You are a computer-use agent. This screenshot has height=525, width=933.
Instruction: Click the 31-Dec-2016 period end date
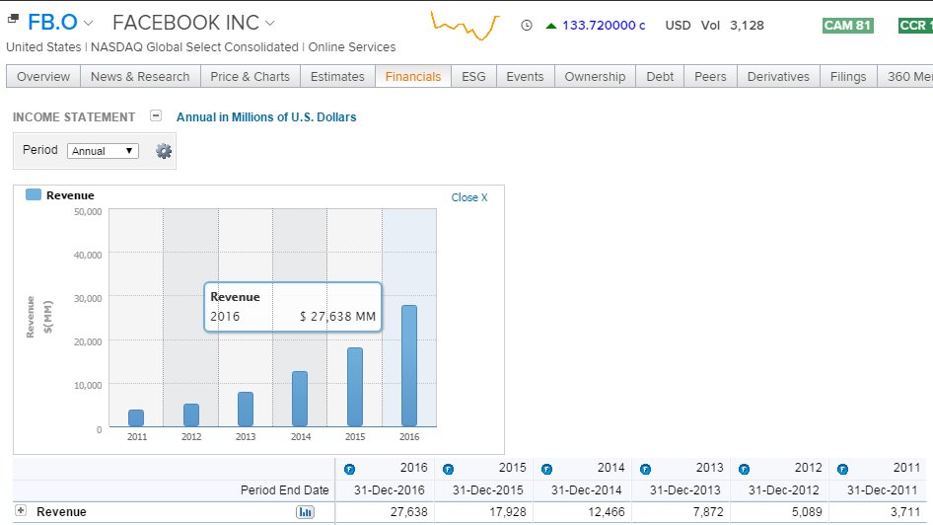click(x=390, y=490)
